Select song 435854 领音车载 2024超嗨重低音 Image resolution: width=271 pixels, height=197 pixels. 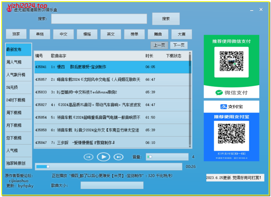[x=112, y=117]
